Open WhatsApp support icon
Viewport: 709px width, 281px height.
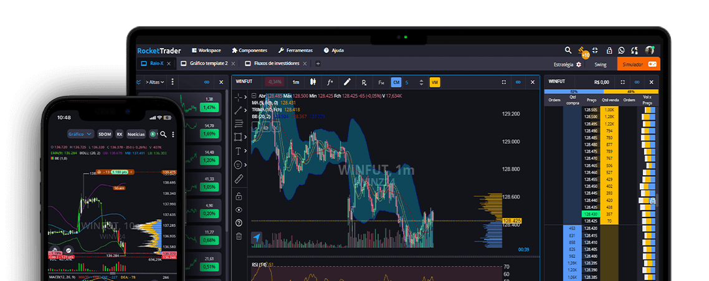[x=622, y=50]
